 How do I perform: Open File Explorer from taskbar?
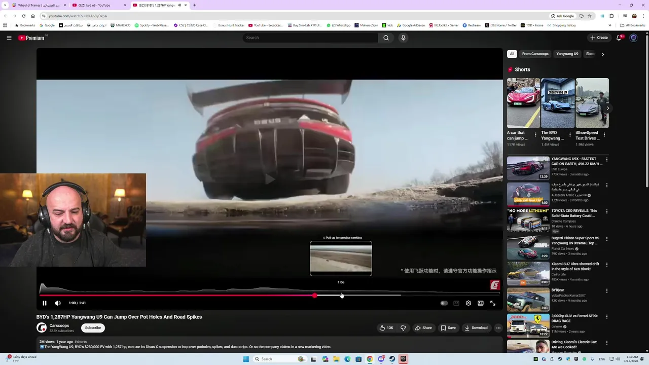click(336, 359)
